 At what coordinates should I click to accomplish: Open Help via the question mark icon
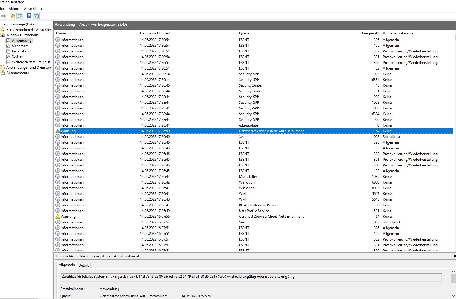coord(29,16)
